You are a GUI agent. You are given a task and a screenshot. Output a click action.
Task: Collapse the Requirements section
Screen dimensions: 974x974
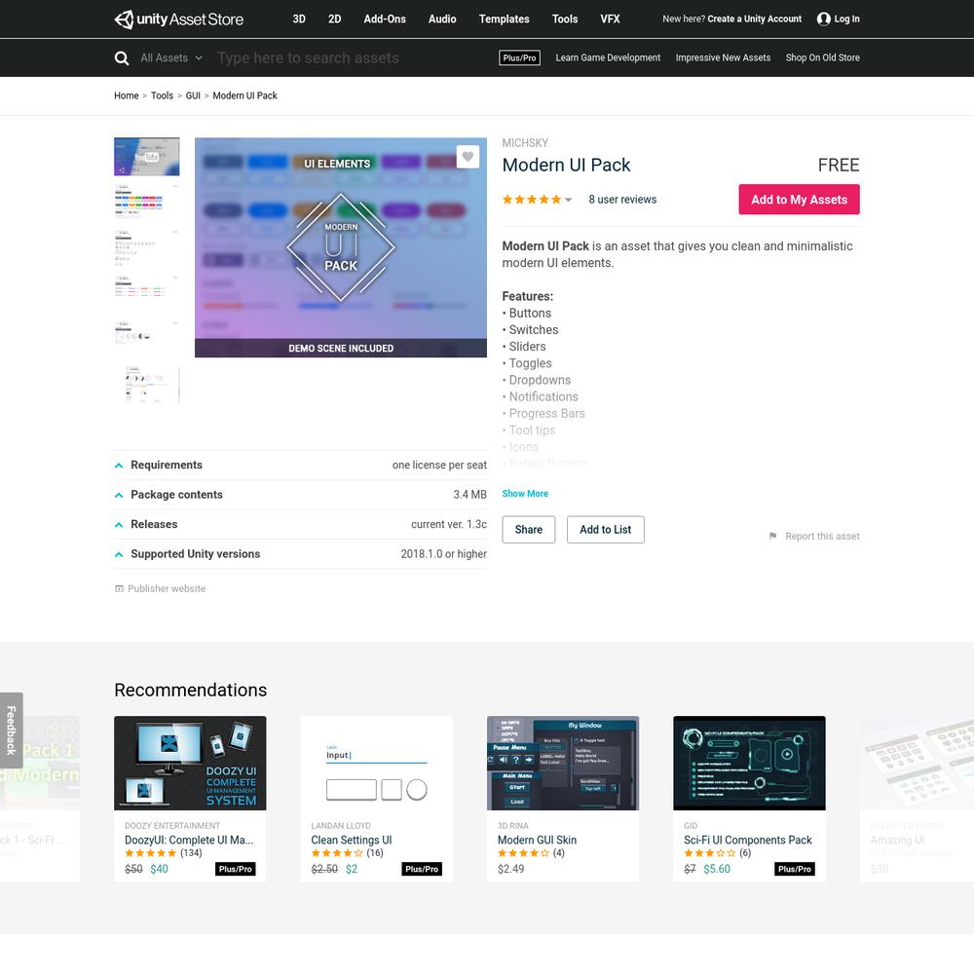pyautogui.click(x=119, y=466)
